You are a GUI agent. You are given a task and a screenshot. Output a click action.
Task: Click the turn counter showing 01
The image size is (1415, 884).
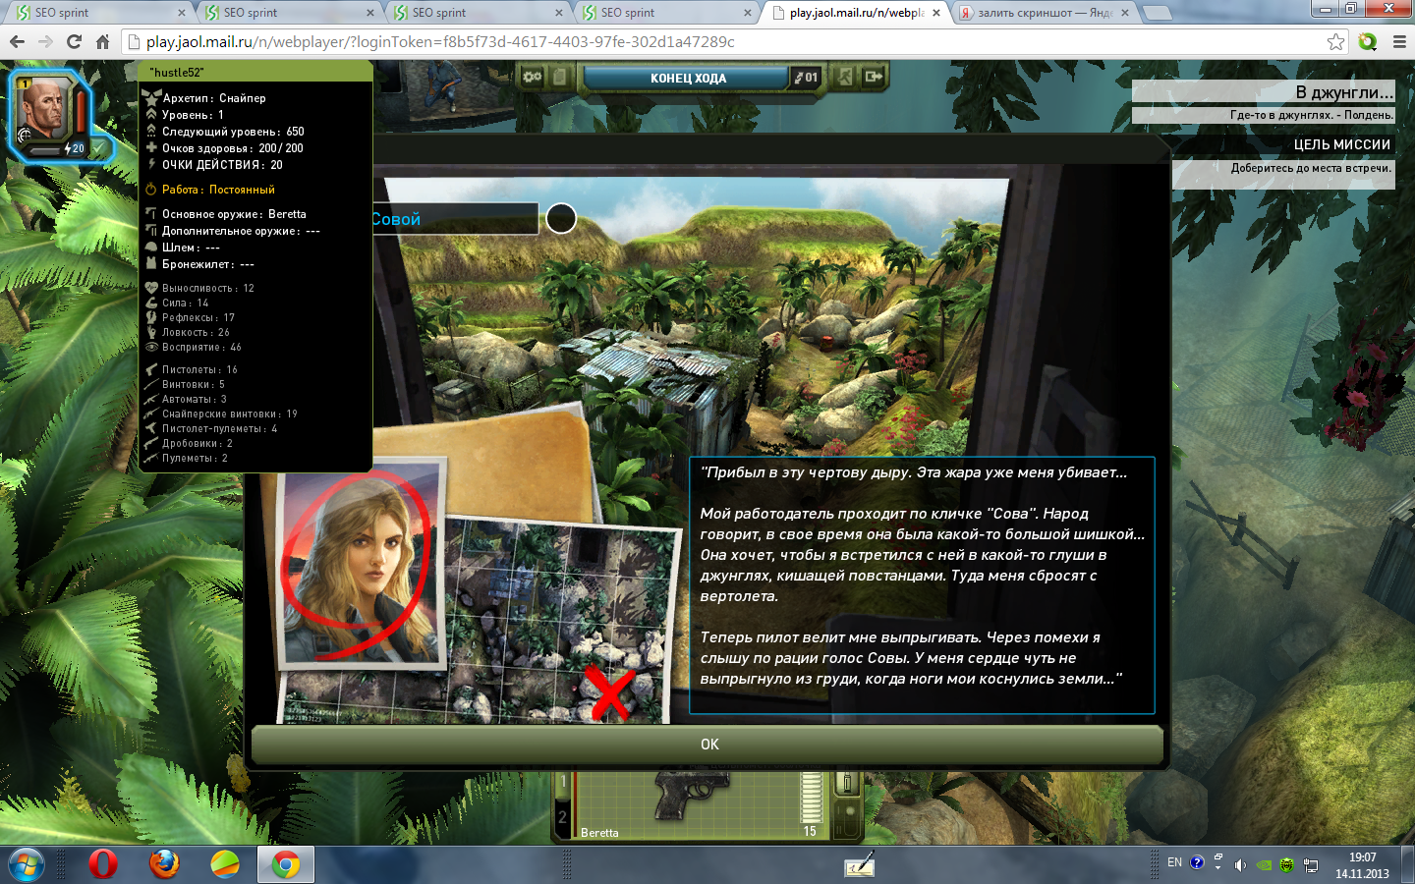807,78
